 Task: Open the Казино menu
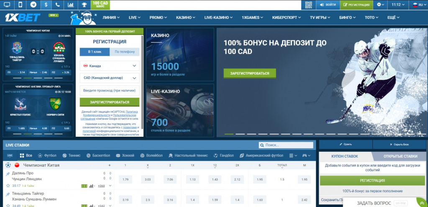[x=186, y=18]
